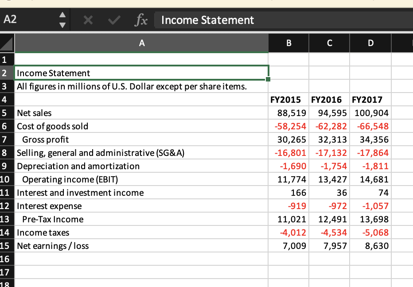
Task: Select the FY2017 header cell
Action: [x=370, y=100]
